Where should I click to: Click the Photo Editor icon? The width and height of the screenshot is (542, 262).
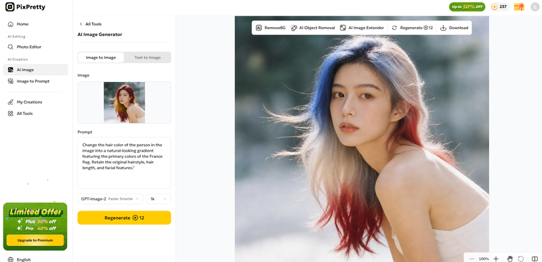pos(10,47)
